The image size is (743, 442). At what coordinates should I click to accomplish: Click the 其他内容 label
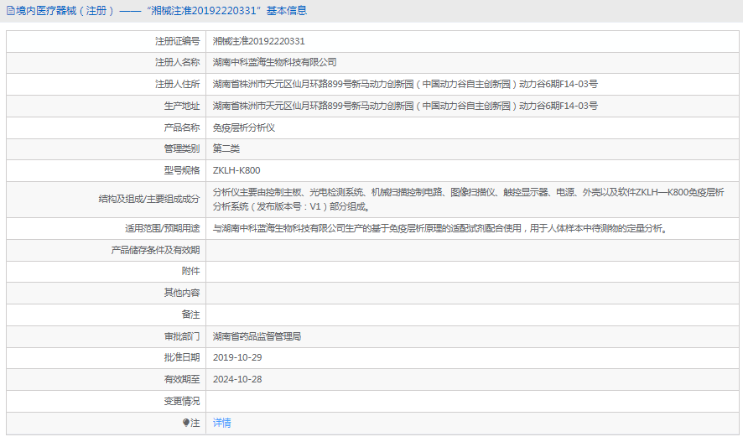(x=182, y=293)
